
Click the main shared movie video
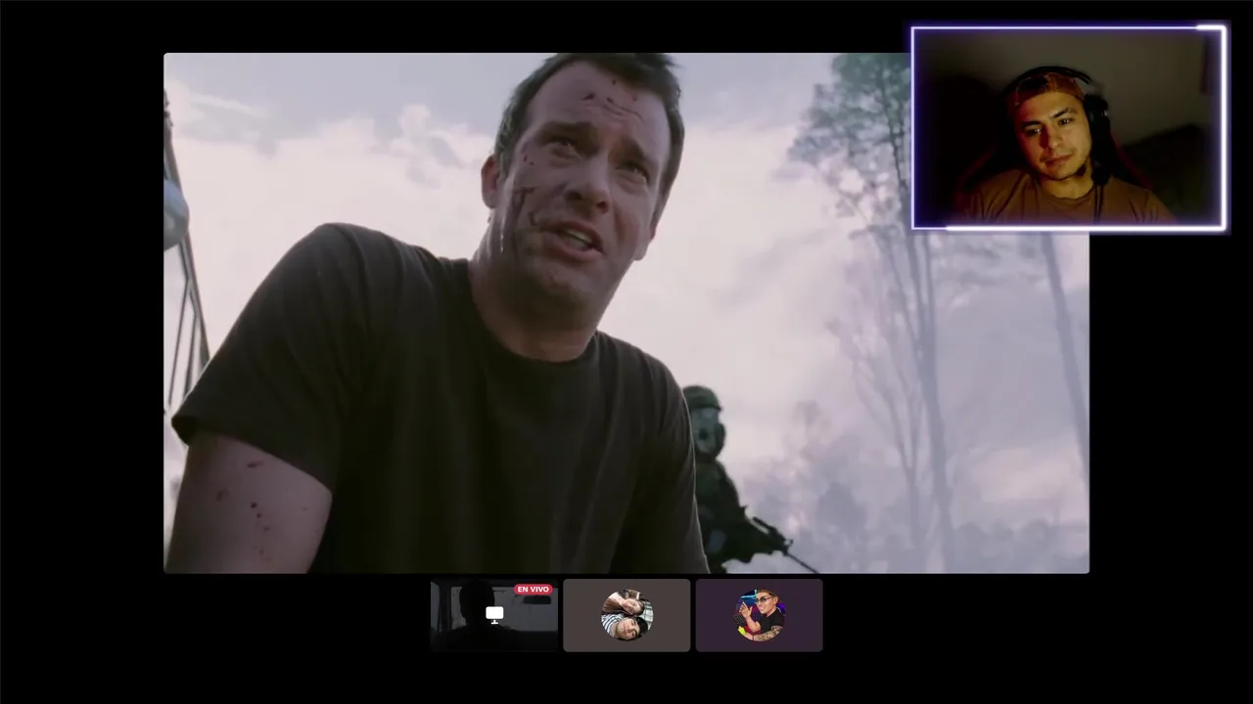tap(626, 313)
